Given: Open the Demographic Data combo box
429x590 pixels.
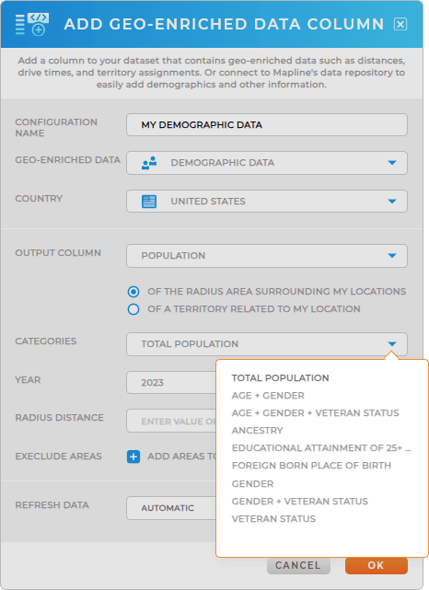Looking at the screenshot, I should (x=267, y=163).
